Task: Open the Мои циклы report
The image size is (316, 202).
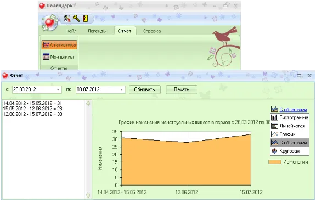Action: [x=58, y=57]
